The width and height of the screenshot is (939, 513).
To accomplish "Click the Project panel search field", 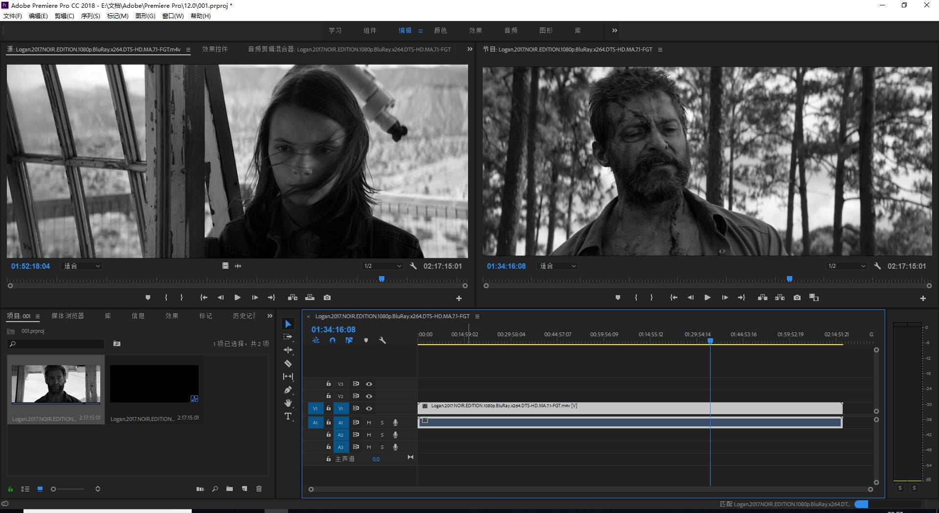I will pos(57,344).
